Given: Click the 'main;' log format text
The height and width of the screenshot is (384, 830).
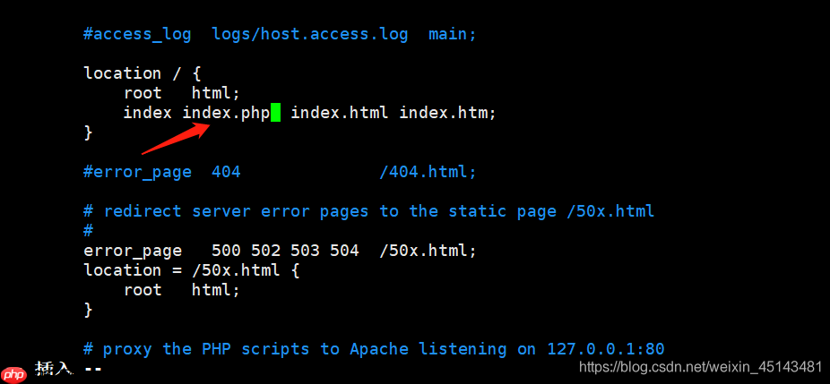Looking at the screenshot, I should [452, 34].
